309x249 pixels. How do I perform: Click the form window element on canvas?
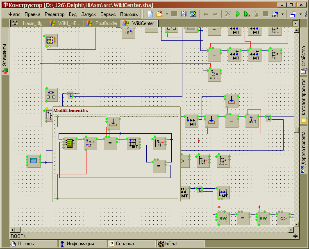(34, 161)
